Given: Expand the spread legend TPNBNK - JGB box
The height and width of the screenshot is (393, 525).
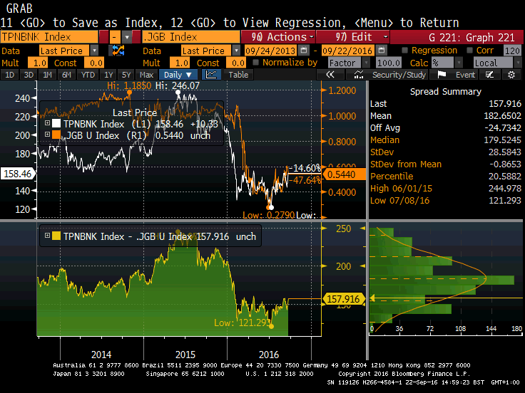Looking at the screenshot, I should click(48, 235).
